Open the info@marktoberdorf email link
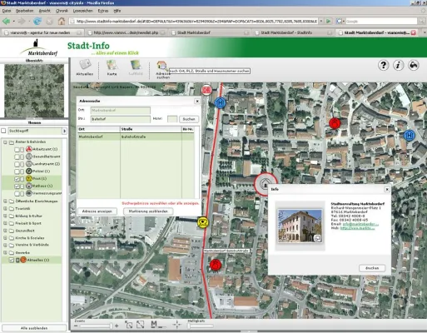The image size is (427, 333). click(x=360, y=224)
